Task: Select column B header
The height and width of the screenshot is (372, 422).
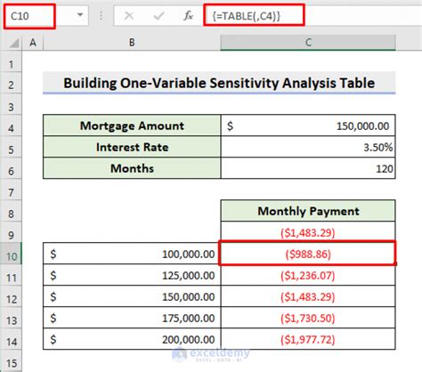Action: point(132,43)
